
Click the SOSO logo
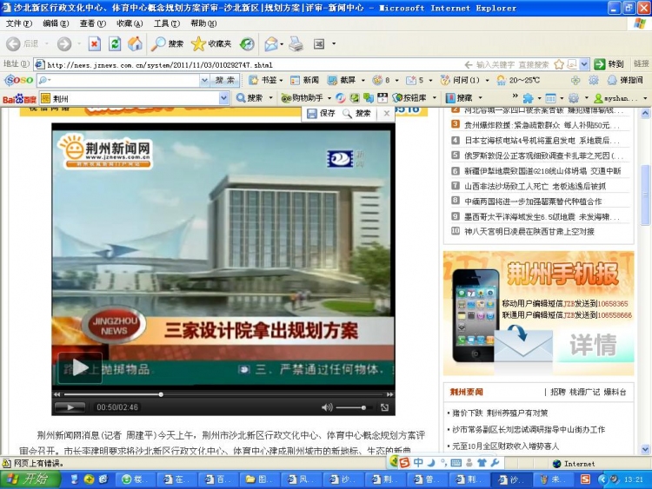tap(19, 80)
